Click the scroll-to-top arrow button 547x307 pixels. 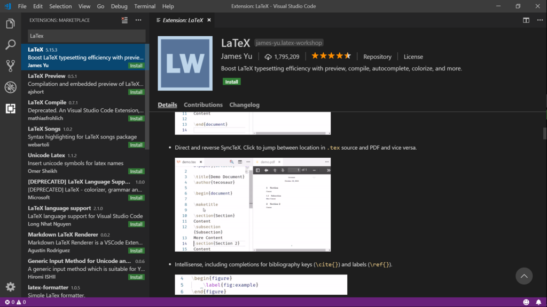[x=524, y=276]
